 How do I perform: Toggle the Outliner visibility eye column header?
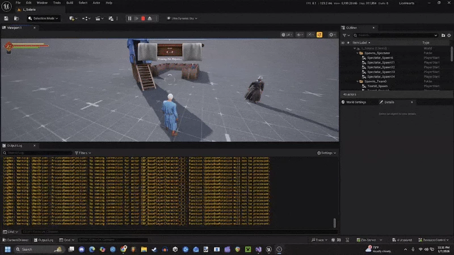342,42
